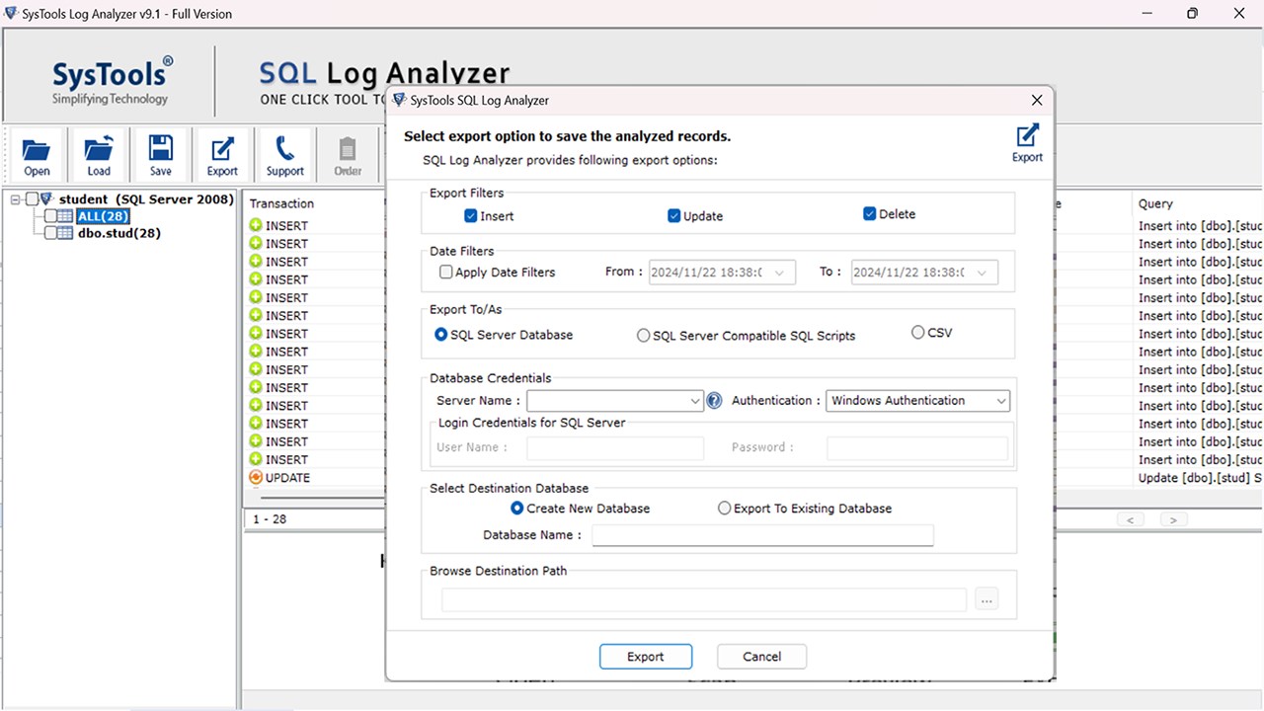The width and height of the screenshot is (1264, 711).
Task: Click the Cancel button
Action: (761, 657)
